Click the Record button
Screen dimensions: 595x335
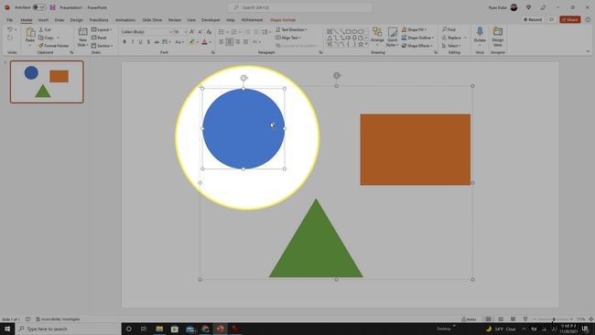(533, 19)
